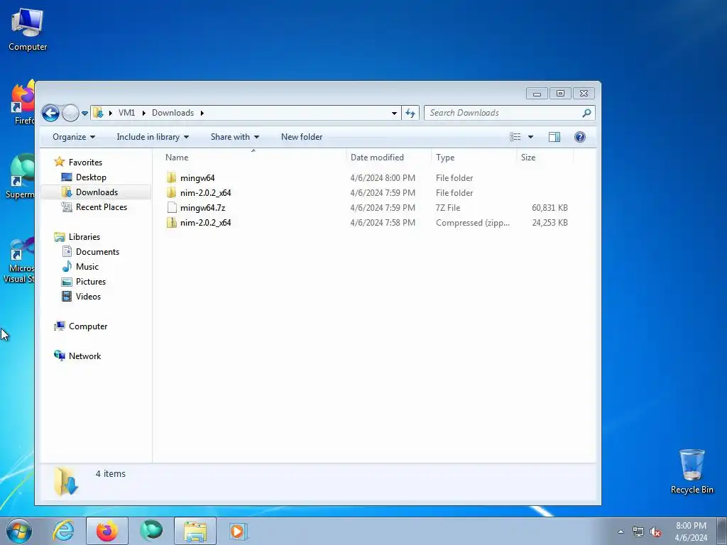
Task: Click the Compressed (zipp... type cell
Action: click(x=472, y=222)
